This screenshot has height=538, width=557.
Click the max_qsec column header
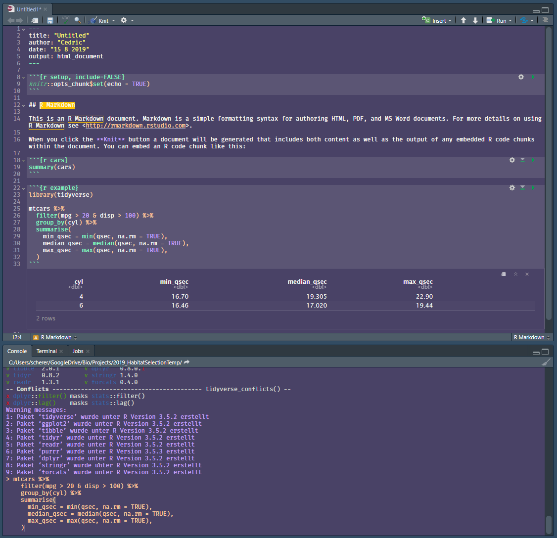coord(418,281)
